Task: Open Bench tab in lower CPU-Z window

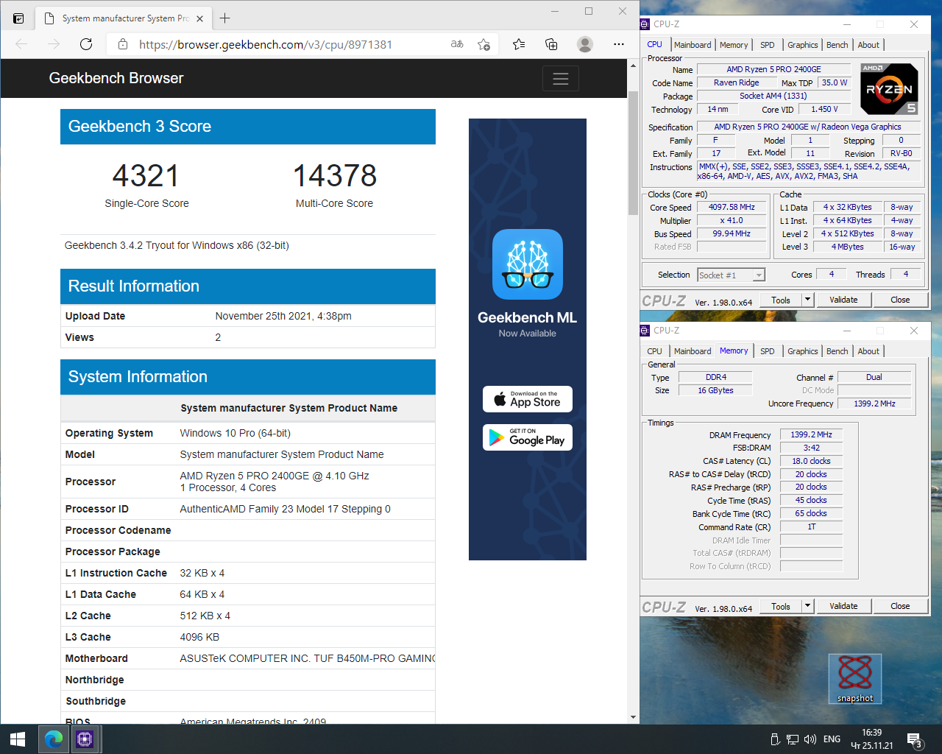Action: pos(837,351)
